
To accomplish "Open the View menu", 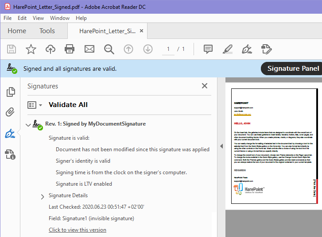I will 38,18.
